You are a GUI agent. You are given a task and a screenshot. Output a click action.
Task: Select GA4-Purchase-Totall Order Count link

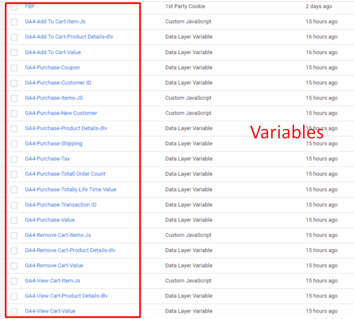pyautogui.click(x=65, y=174)
